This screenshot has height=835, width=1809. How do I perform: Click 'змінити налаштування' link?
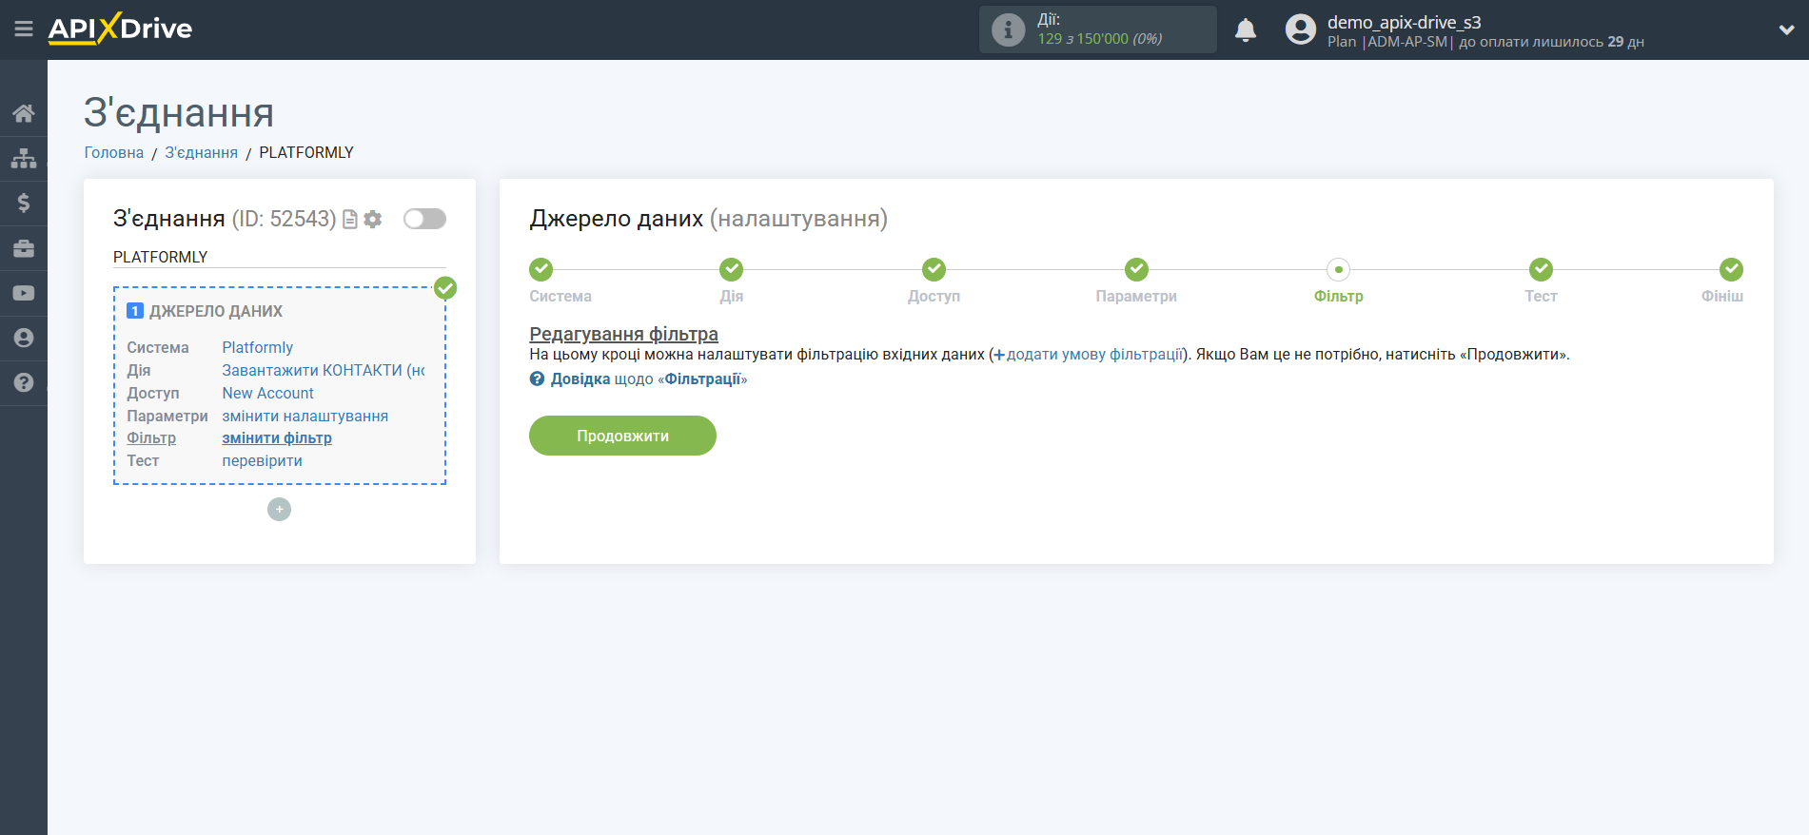[305, 417]
